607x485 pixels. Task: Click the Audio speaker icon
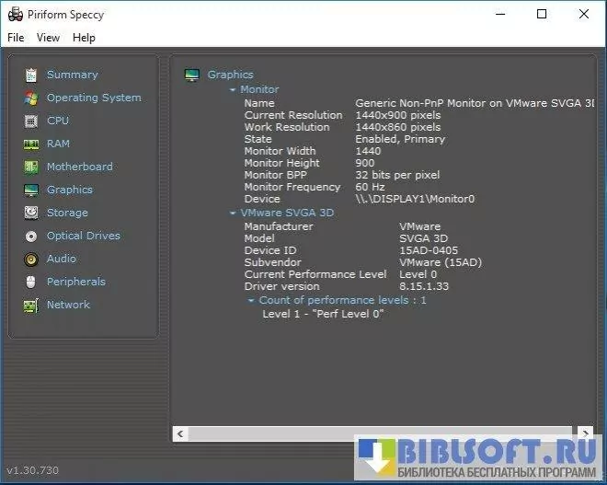tap(31, 259)
